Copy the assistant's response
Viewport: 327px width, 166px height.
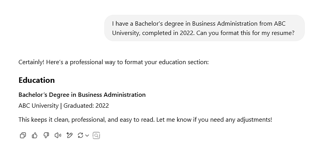(x=23, y=136)
